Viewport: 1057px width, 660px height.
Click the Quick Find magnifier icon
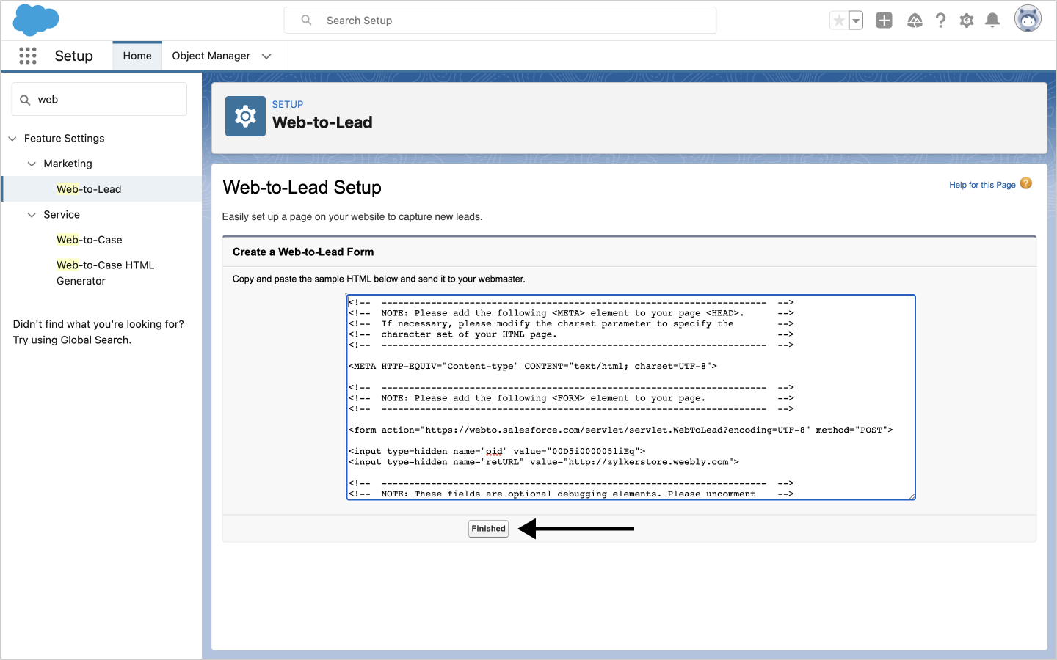coord(25,100)
